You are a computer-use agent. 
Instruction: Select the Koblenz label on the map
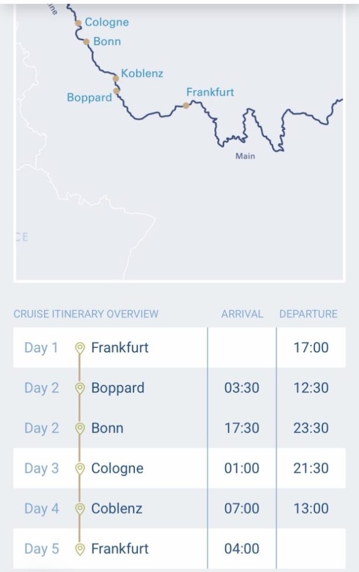tap(142, 74)
